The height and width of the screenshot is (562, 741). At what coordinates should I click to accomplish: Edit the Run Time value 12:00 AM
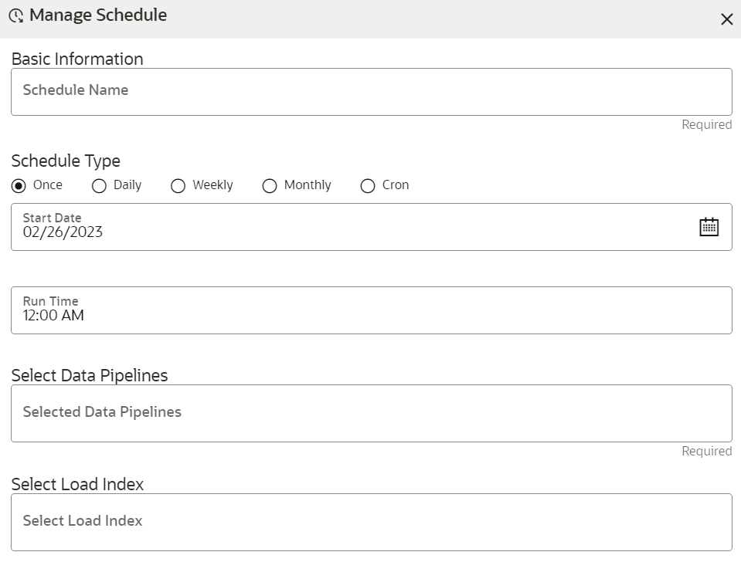[x=52, y=315]
